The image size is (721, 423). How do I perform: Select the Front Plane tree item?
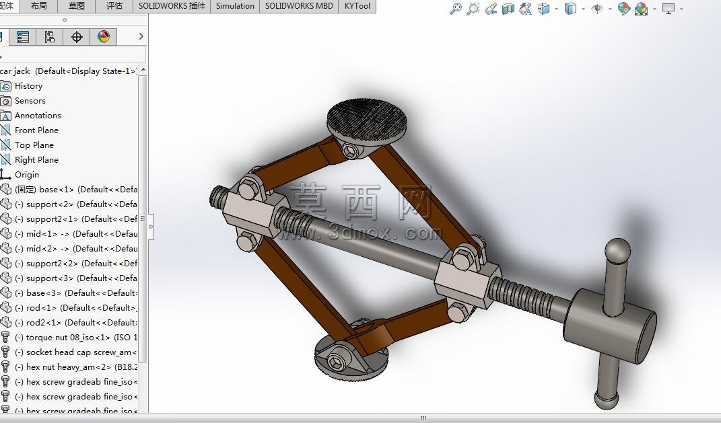click(x=36, y=130)
